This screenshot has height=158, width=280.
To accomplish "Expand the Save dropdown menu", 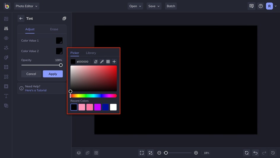I will tap(154, 6).
